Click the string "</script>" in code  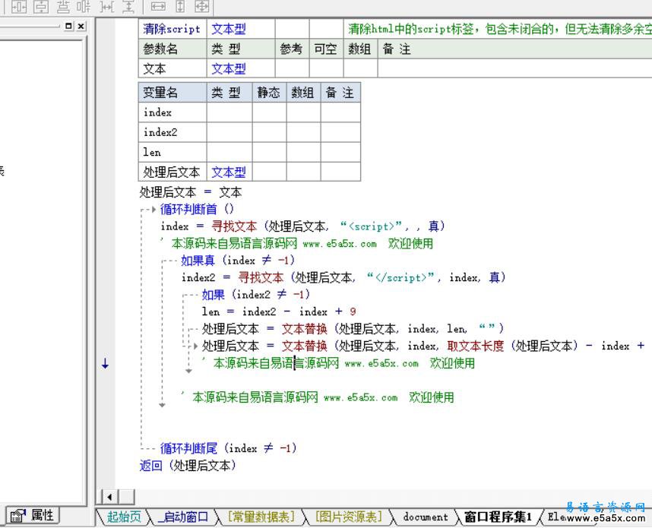400,277
